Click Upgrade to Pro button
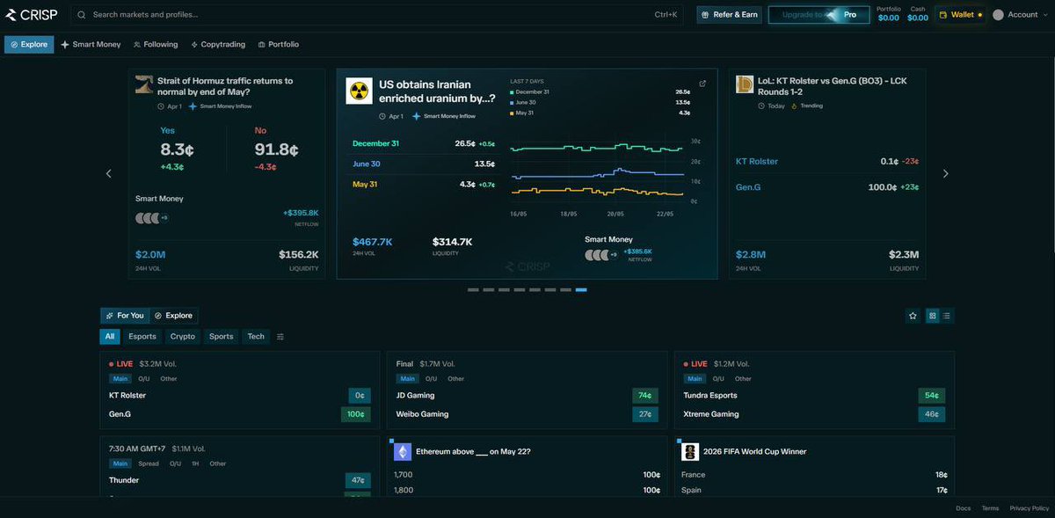This screenshot has height=518, width=1055. 819,15
